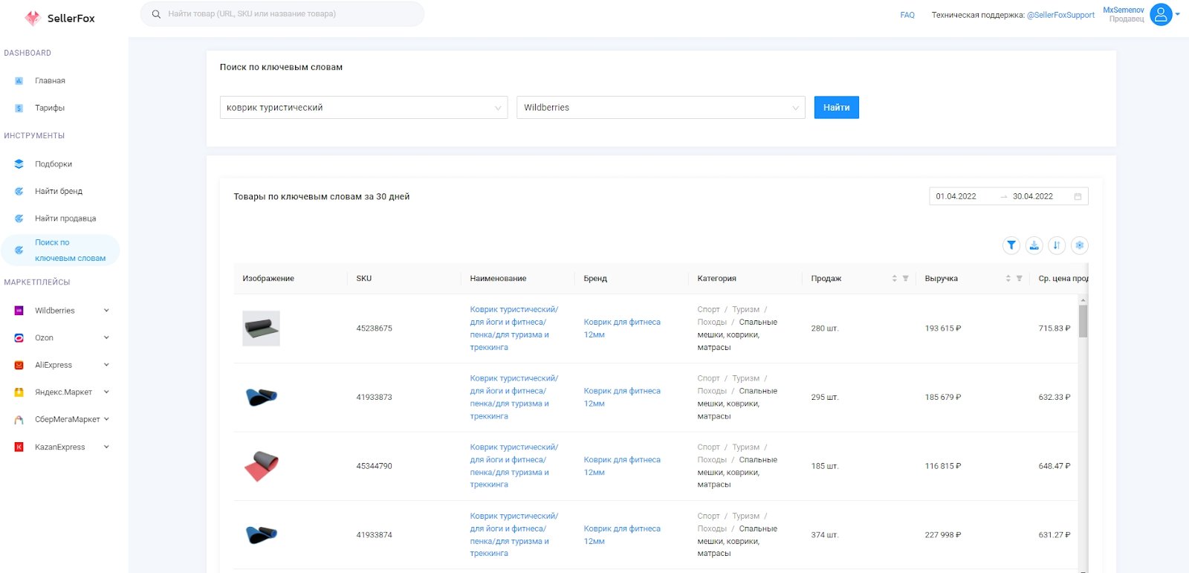Sort table by Продаж column arrows
The height and width of the screenshot is (573, 1189).
894,279
